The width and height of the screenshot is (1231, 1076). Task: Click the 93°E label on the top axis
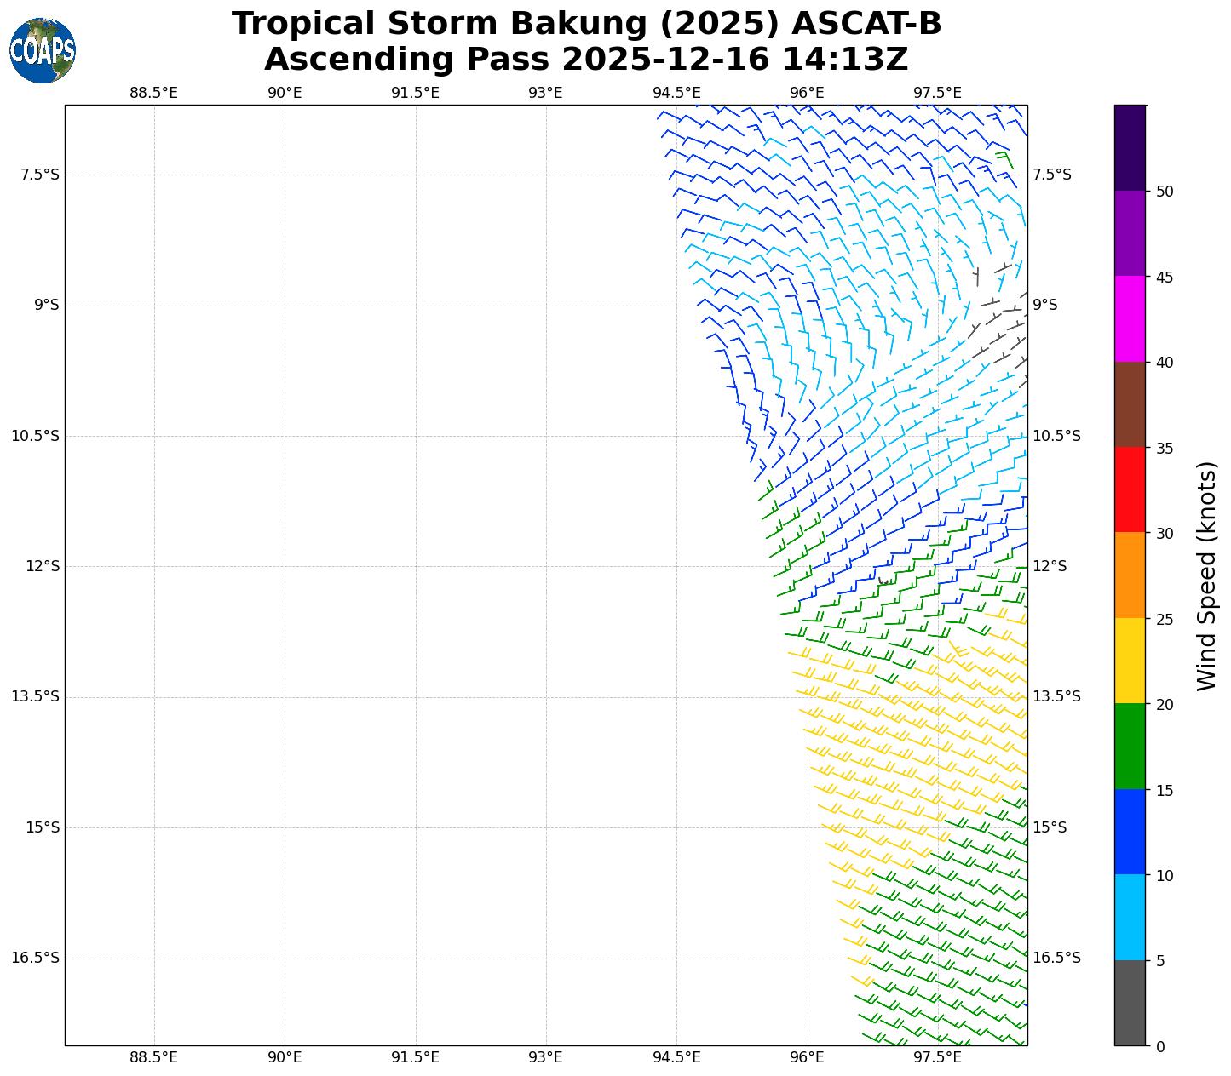545,93
